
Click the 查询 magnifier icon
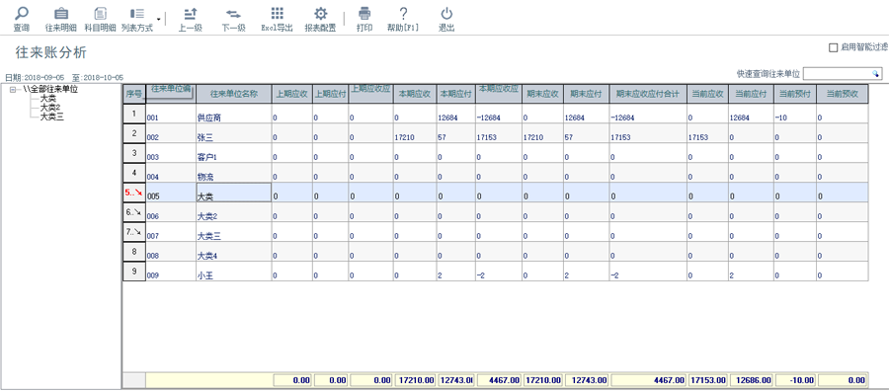click(21, 14)
